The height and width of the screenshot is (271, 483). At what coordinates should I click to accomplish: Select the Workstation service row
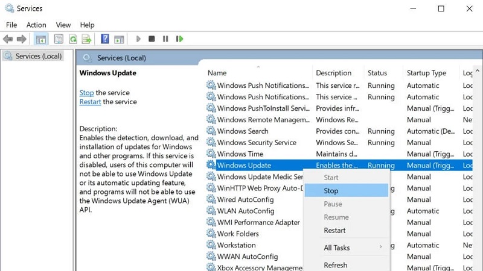pyautogui.click(x=255, y=245)
